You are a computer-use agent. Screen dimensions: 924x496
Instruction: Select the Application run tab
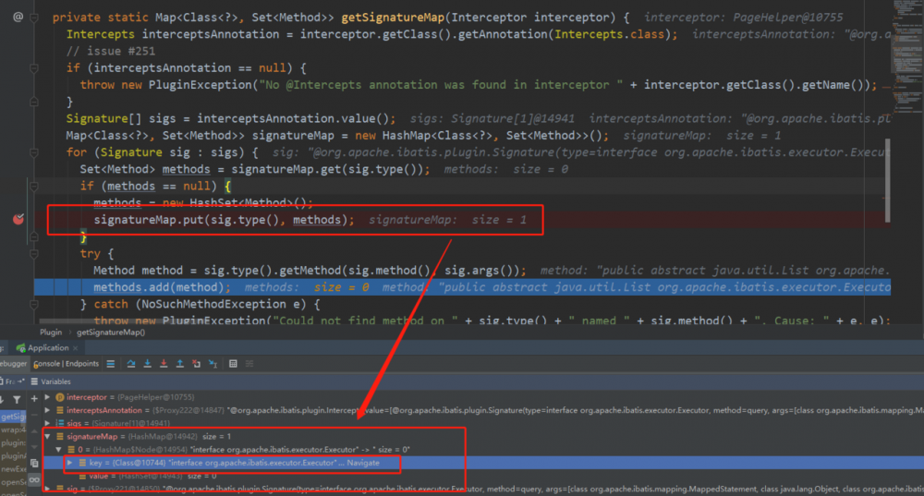tap(48, 347)
